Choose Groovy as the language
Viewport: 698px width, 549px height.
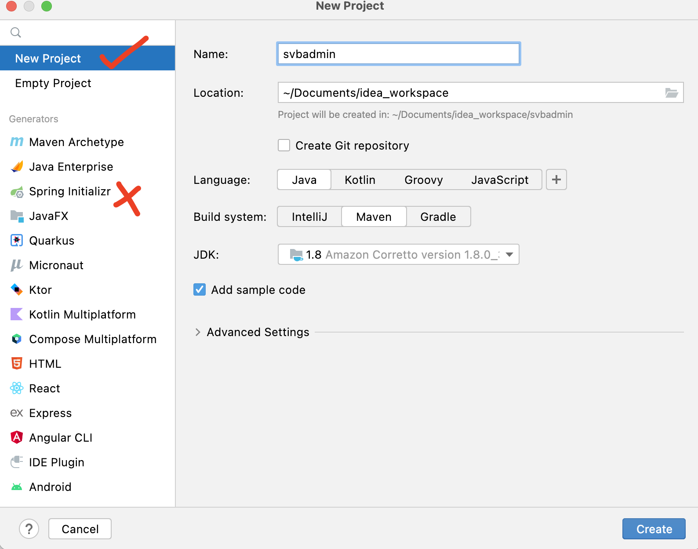coord(423,179)
